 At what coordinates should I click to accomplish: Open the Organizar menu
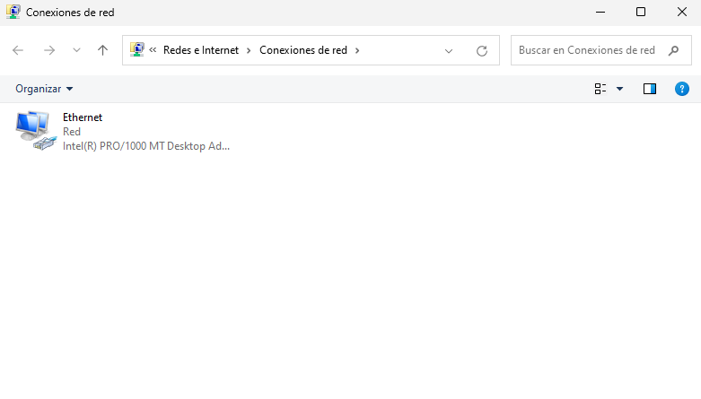(x=44, y=89)
